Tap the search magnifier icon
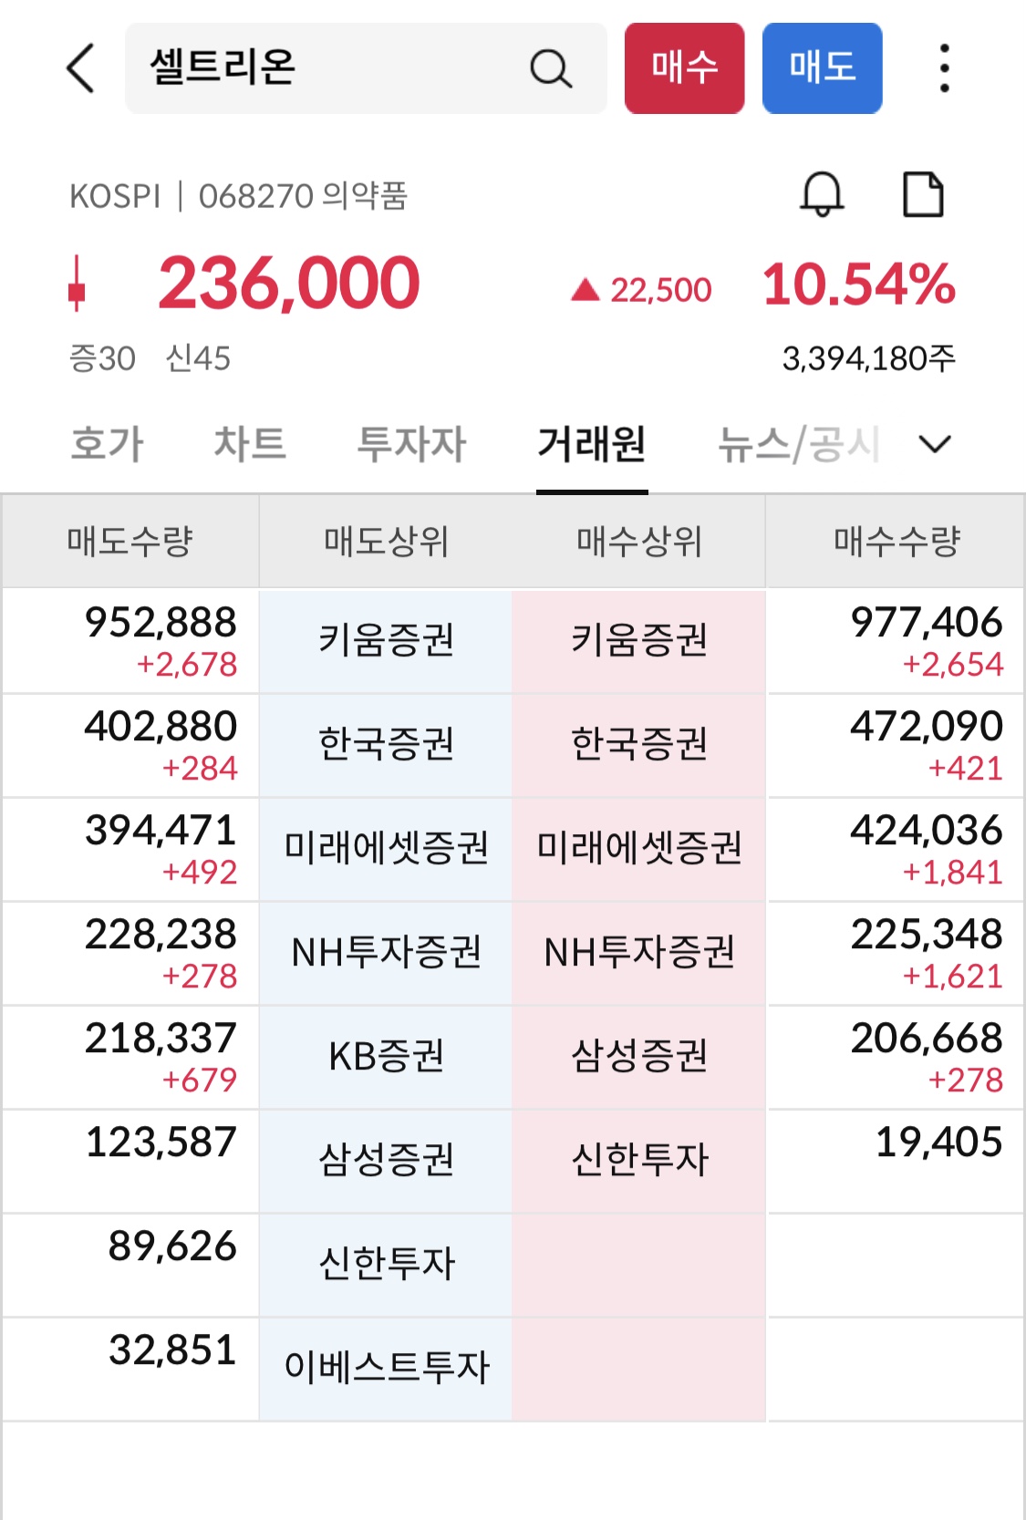Viewport: 1026px width, 1520px height. pyautogui.click(x=551, y=68)
